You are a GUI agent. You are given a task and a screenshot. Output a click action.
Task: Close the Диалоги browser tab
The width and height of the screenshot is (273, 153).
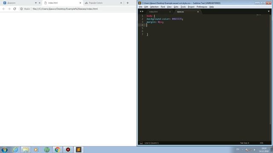[x=40, y=3]
